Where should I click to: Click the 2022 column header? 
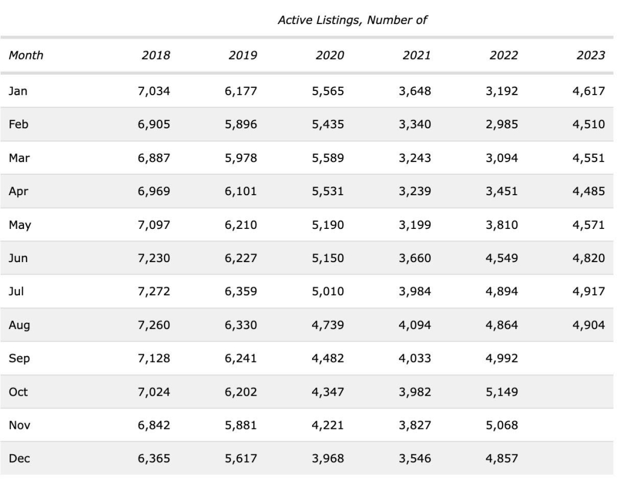point(503,55)
